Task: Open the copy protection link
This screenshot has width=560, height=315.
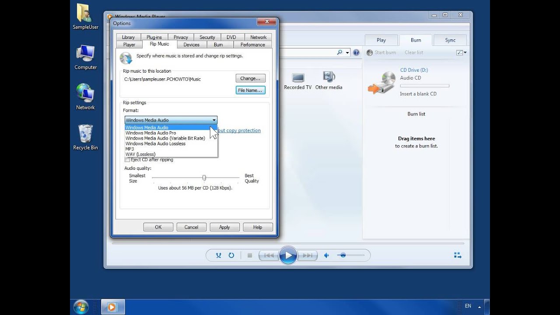Action: coord(239,130)
